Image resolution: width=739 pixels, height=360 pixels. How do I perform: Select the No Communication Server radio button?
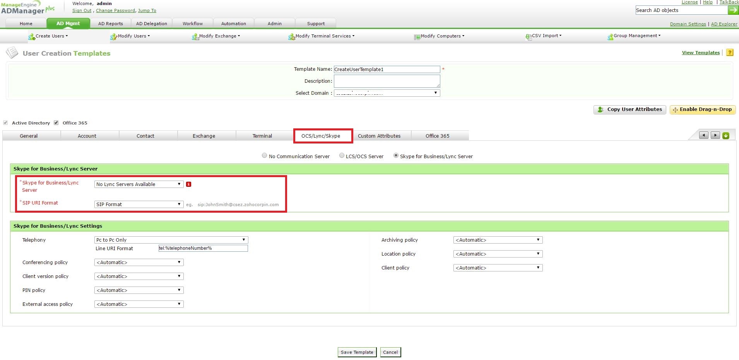click(264, 155)
